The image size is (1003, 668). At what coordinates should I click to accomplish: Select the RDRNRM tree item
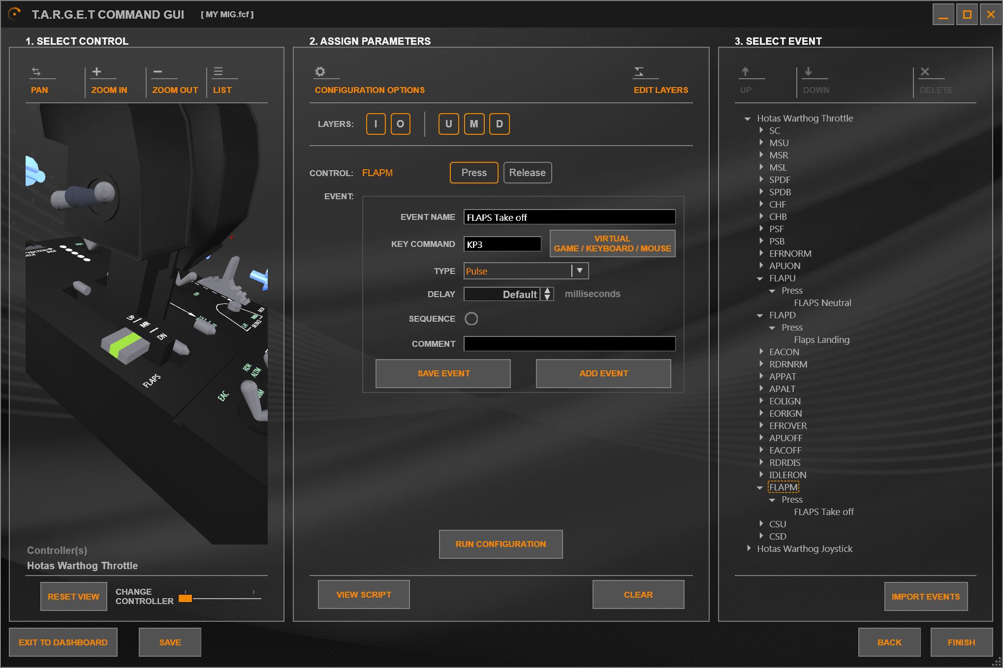[788, 364]
